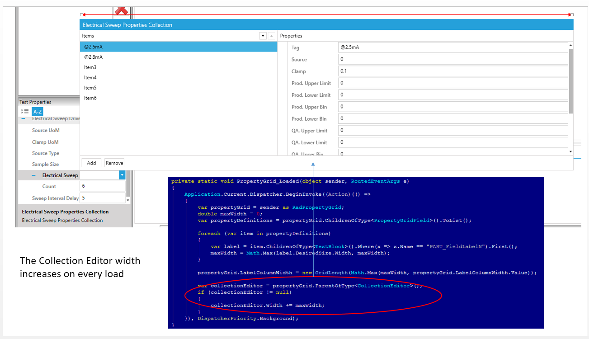Collapse the Electrical Sweep Driver group
589x339 pixels.
click(23, 119)
